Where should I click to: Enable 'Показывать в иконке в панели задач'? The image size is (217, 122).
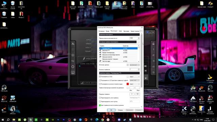click(x=100, y=84)
